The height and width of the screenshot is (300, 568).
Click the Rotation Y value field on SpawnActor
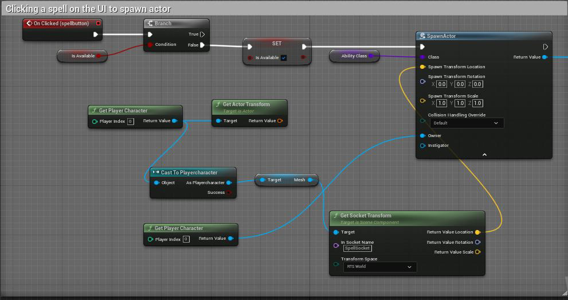tap(460, 84)
